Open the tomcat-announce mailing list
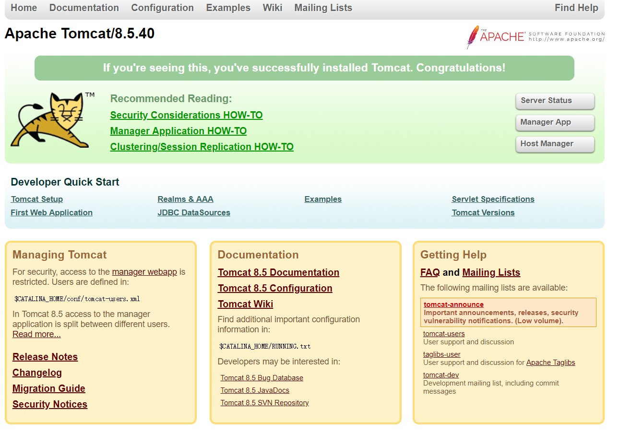This screenshot has height=433, width=619. click(453, 304)
